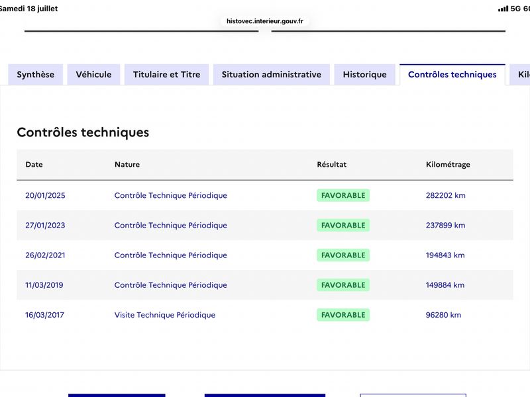Open Titulaire et Titre tab

pyautogui.click(x=167, y=75)
